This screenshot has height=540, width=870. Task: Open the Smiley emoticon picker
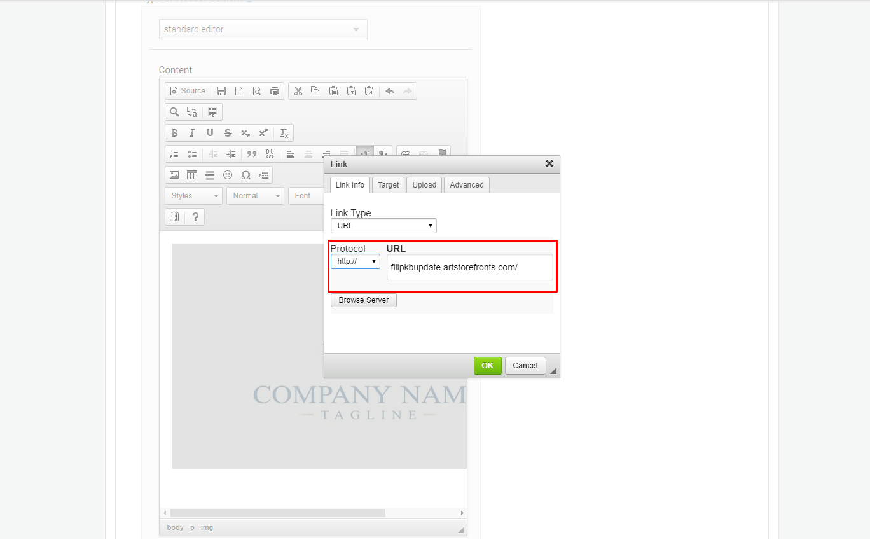point(228,175)
